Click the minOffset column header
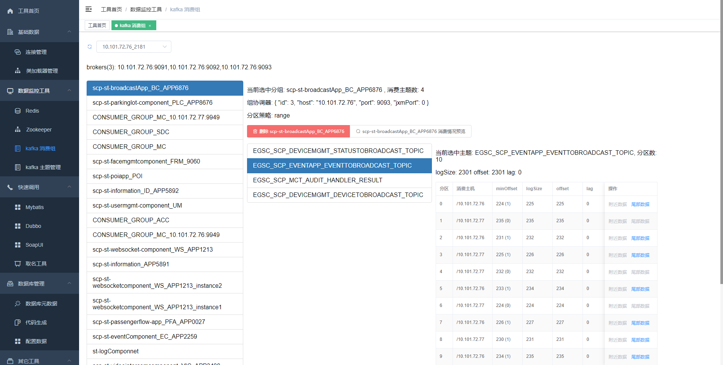This screenshot has height=365, width=723. [x=506, y=189]
